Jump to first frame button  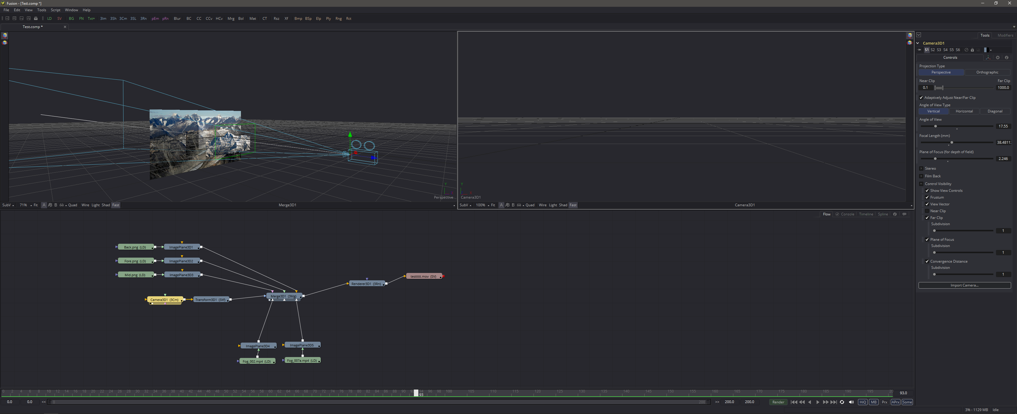pos(794,402)
